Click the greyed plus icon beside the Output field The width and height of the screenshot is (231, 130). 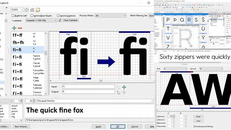(x=124, y=92)
